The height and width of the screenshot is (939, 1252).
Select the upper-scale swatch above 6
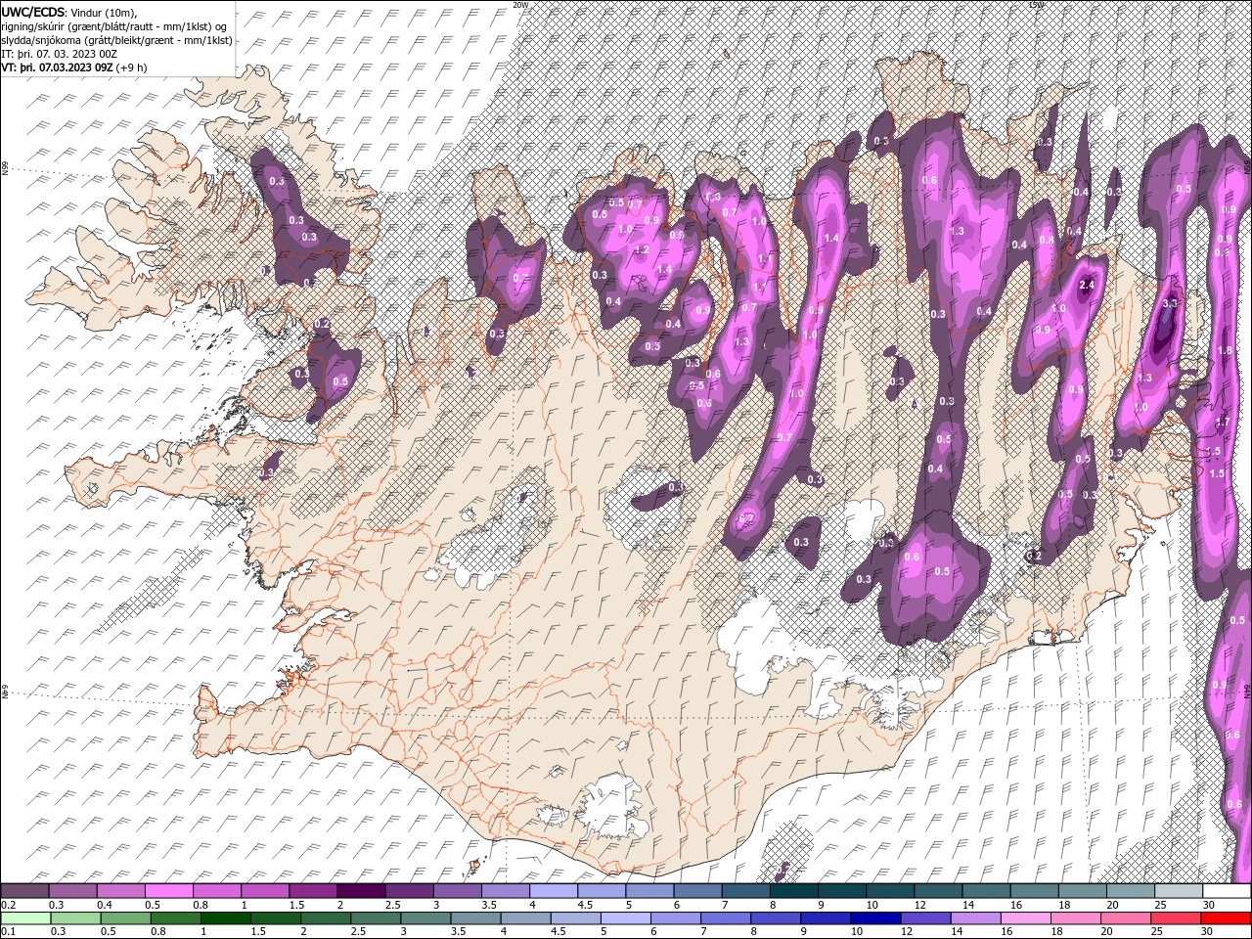tap(697, 891)
